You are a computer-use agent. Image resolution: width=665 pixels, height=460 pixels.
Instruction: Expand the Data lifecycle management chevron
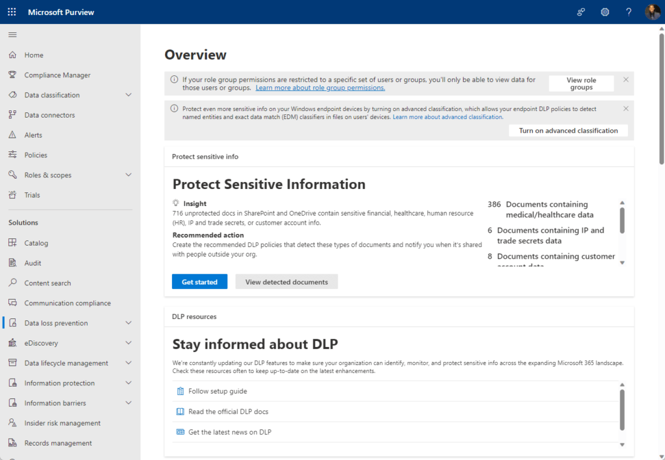129,363
